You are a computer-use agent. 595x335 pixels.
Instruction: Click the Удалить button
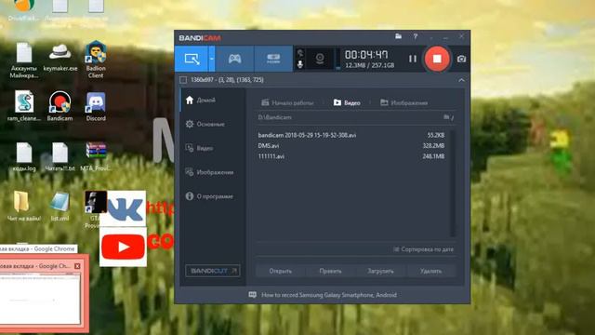tap(430, 271)
